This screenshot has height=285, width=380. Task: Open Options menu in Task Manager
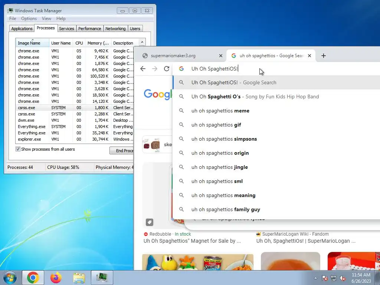(29, 19)
